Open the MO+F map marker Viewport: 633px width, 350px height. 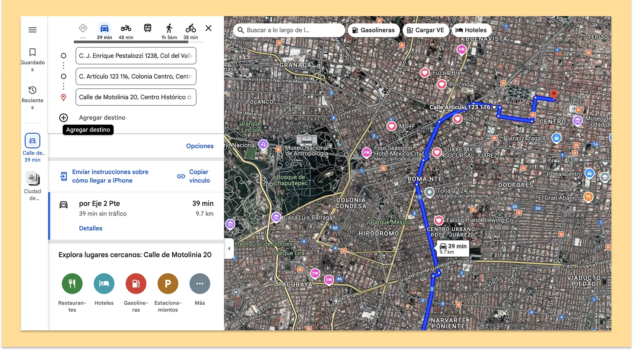pyautogui.click(x=391, y=126)
